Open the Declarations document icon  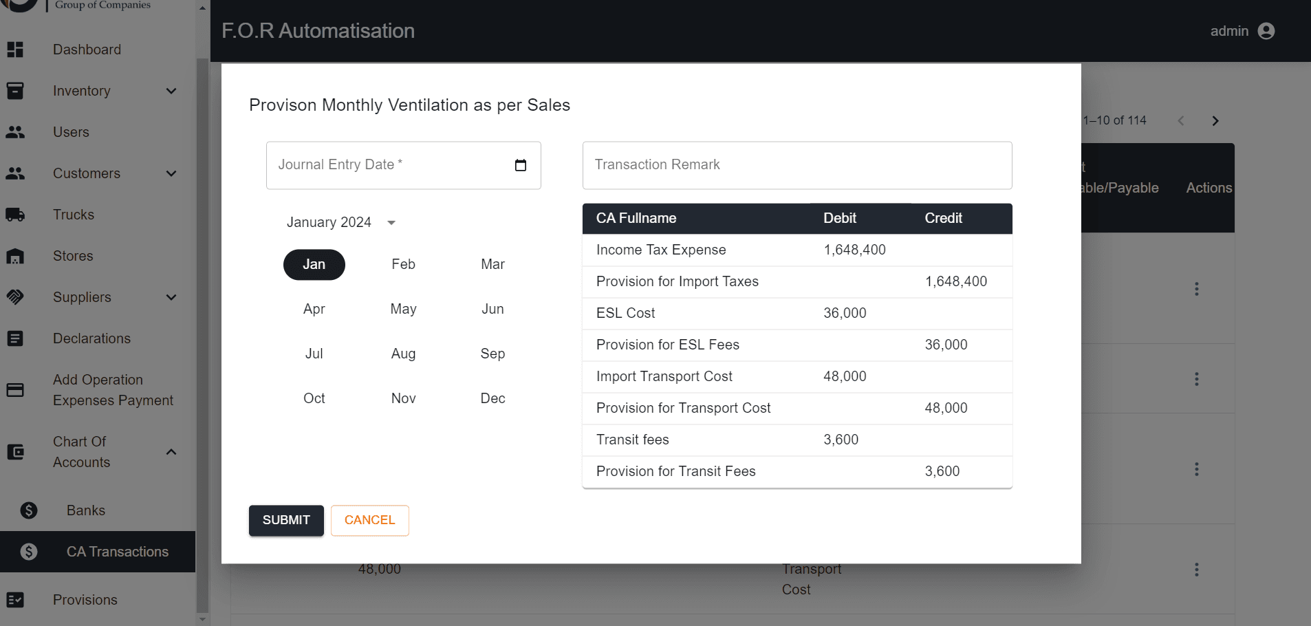click(x=15, y=338)
